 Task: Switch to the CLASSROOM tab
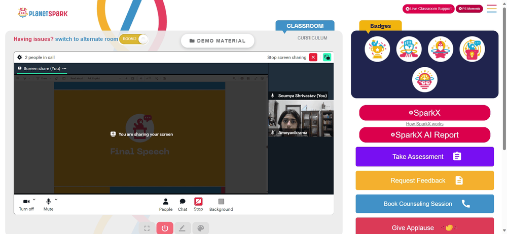[305, 26]
